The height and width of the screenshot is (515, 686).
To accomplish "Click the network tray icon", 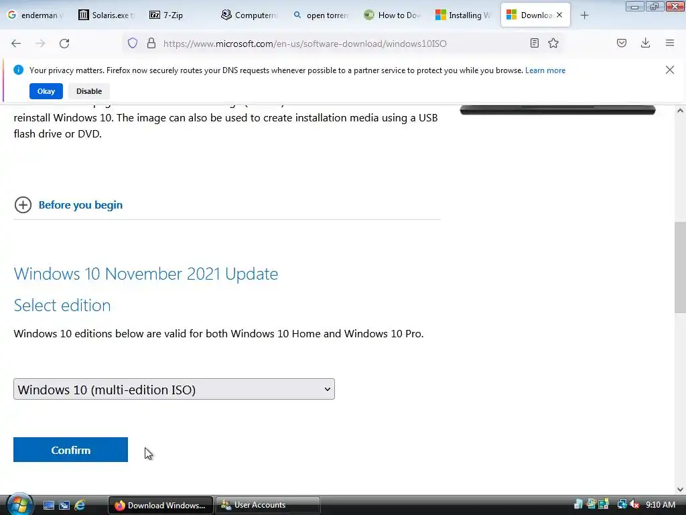I will (x=622, y=504).
